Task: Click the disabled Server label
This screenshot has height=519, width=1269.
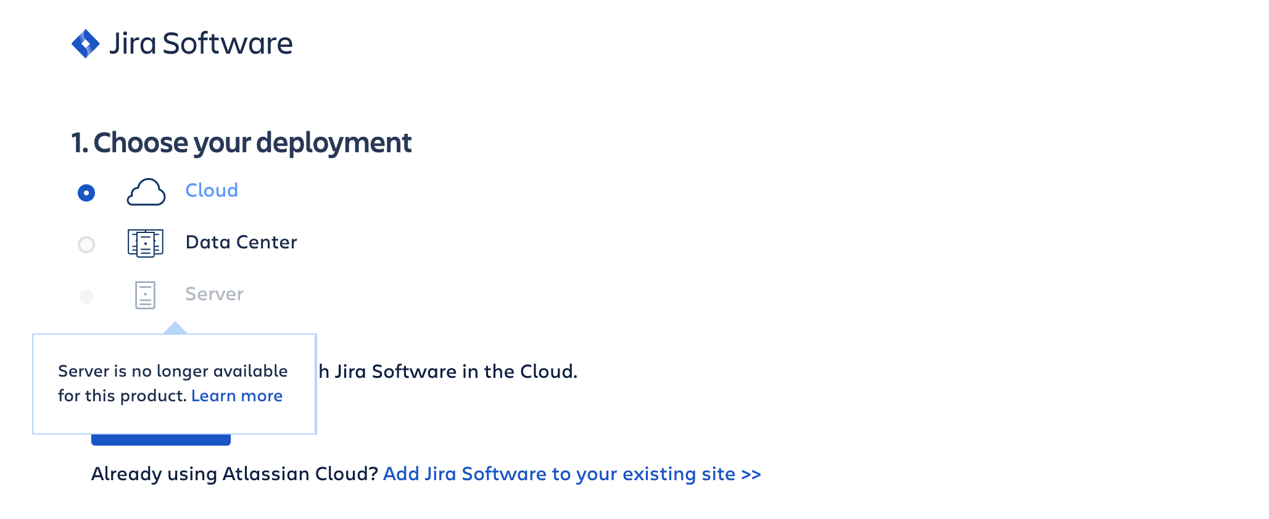Action: coord(214,293)
